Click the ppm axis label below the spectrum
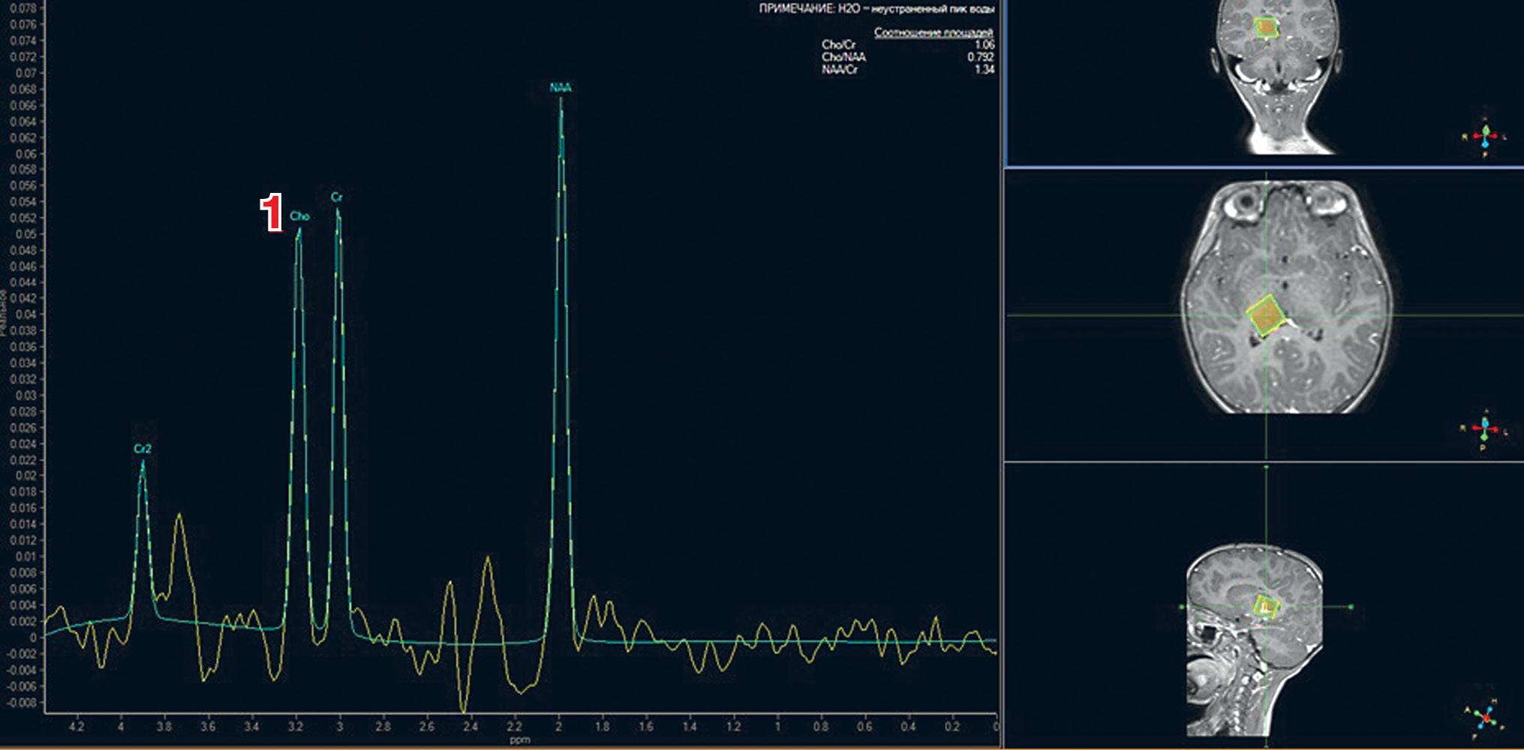 (520, 740)
